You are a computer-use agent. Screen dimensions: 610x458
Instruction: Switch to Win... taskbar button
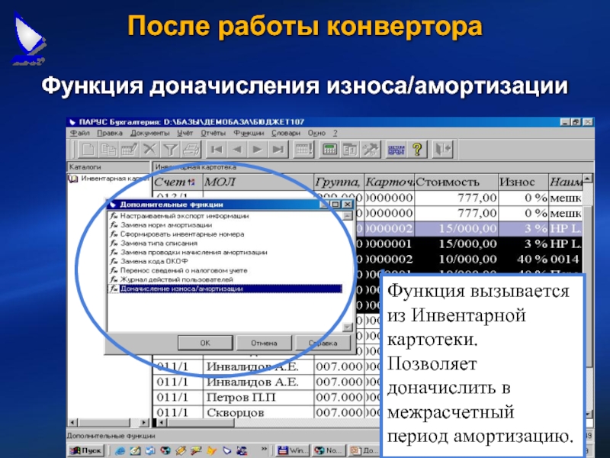point(293,450)
